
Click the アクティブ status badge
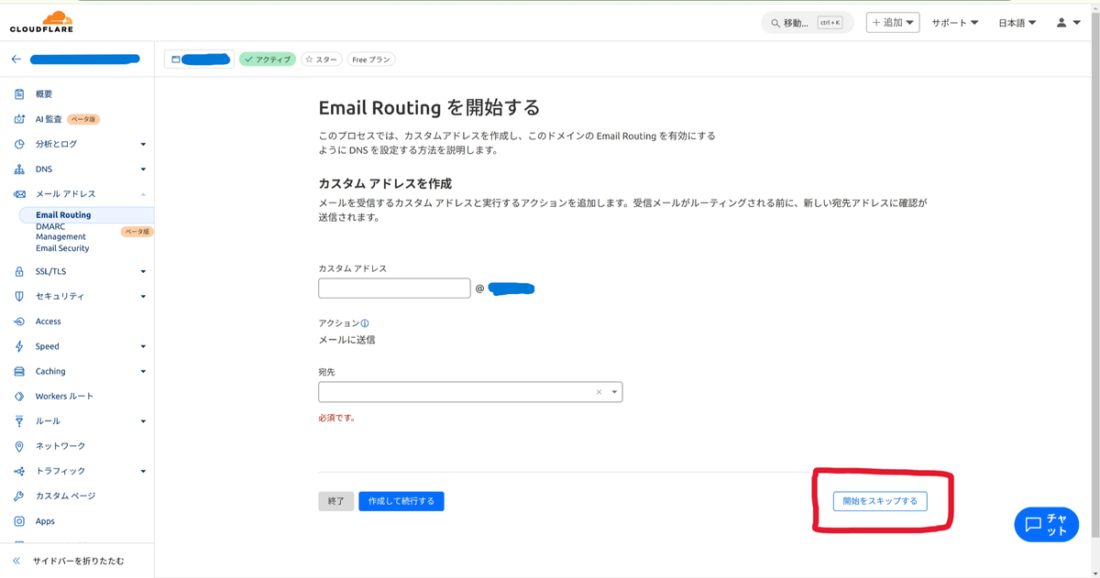[268, 60]
